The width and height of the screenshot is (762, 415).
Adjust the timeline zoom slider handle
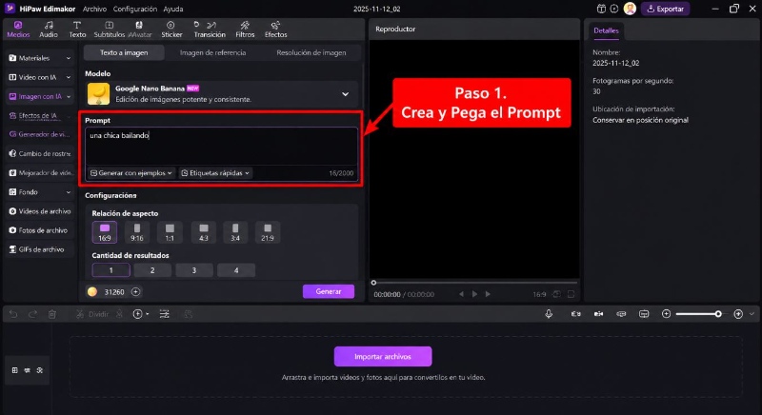718,314
